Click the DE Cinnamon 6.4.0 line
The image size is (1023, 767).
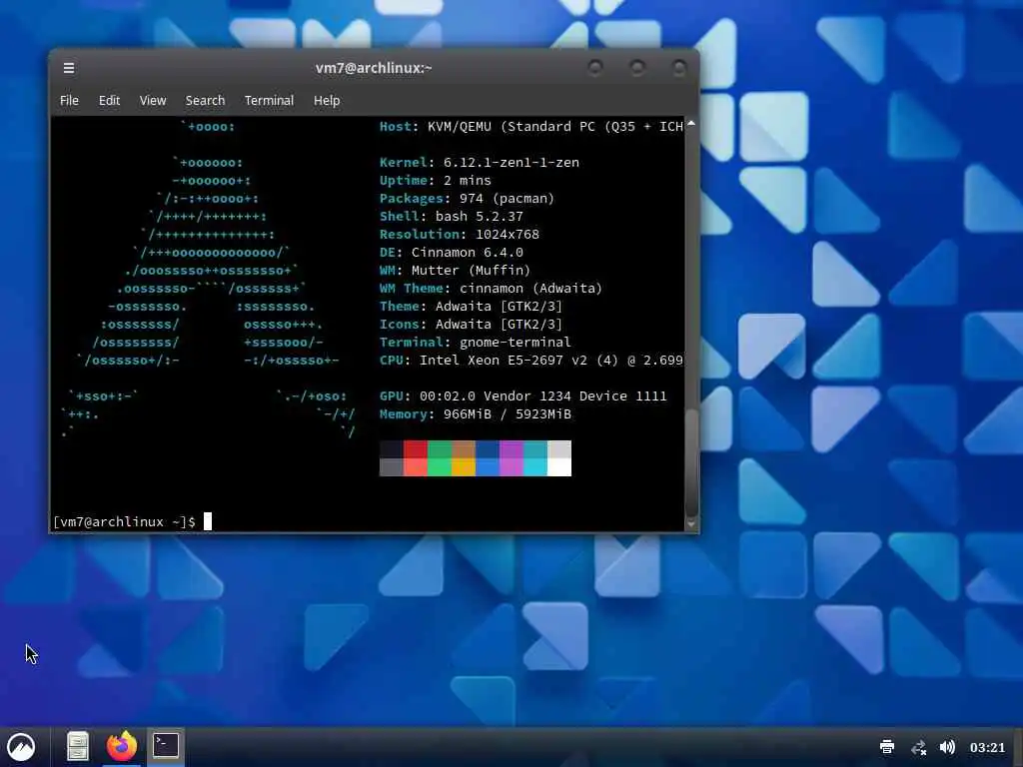[452, 253]
